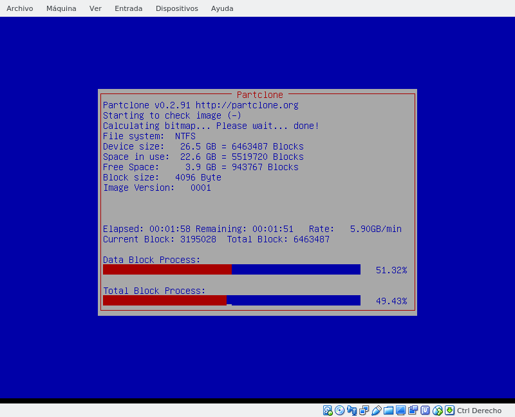Screen dimensions: 515x417
Task: Click the shared folders status icon
Action: point(389,411)
